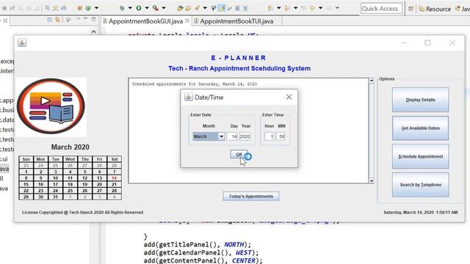Click the 'March 2020' calendar heading
The width and height of the screenshot is (470, 264).
click(70, 147)
